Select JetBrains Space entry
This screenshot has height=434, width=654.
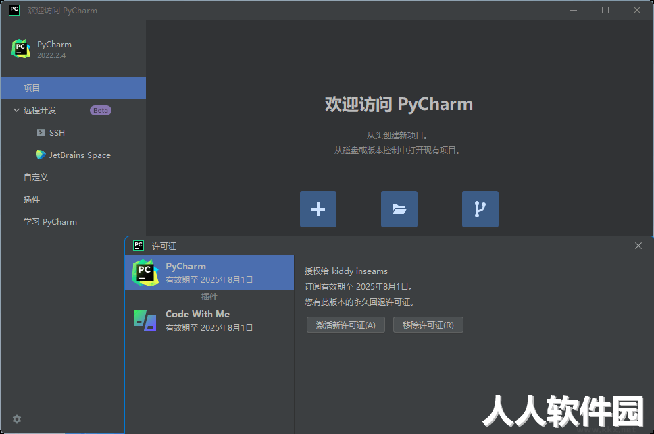click(x=80, y=155)
